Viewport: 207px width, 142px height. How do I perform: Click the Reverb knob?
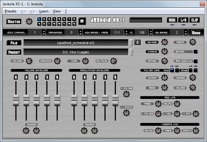coord(164,42)
